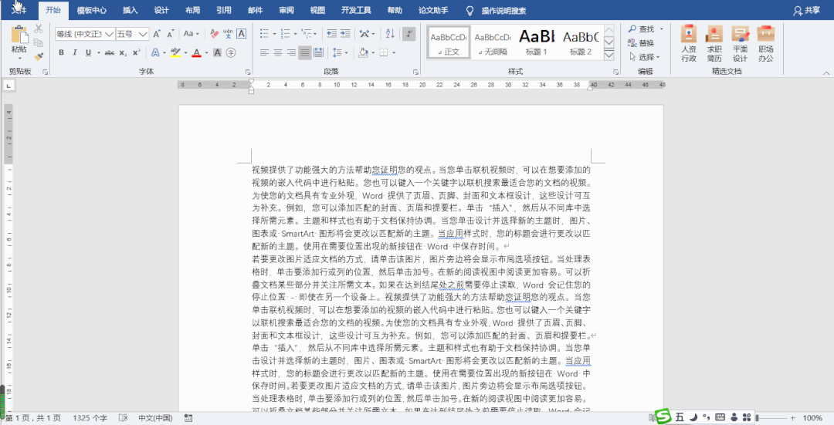Open the 模板中心 tab

(x=91, y=10)
